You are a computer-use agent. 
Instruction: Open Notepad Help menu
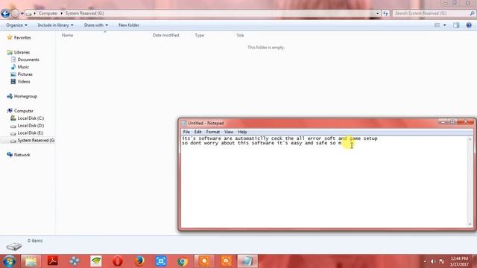(242, 132)
